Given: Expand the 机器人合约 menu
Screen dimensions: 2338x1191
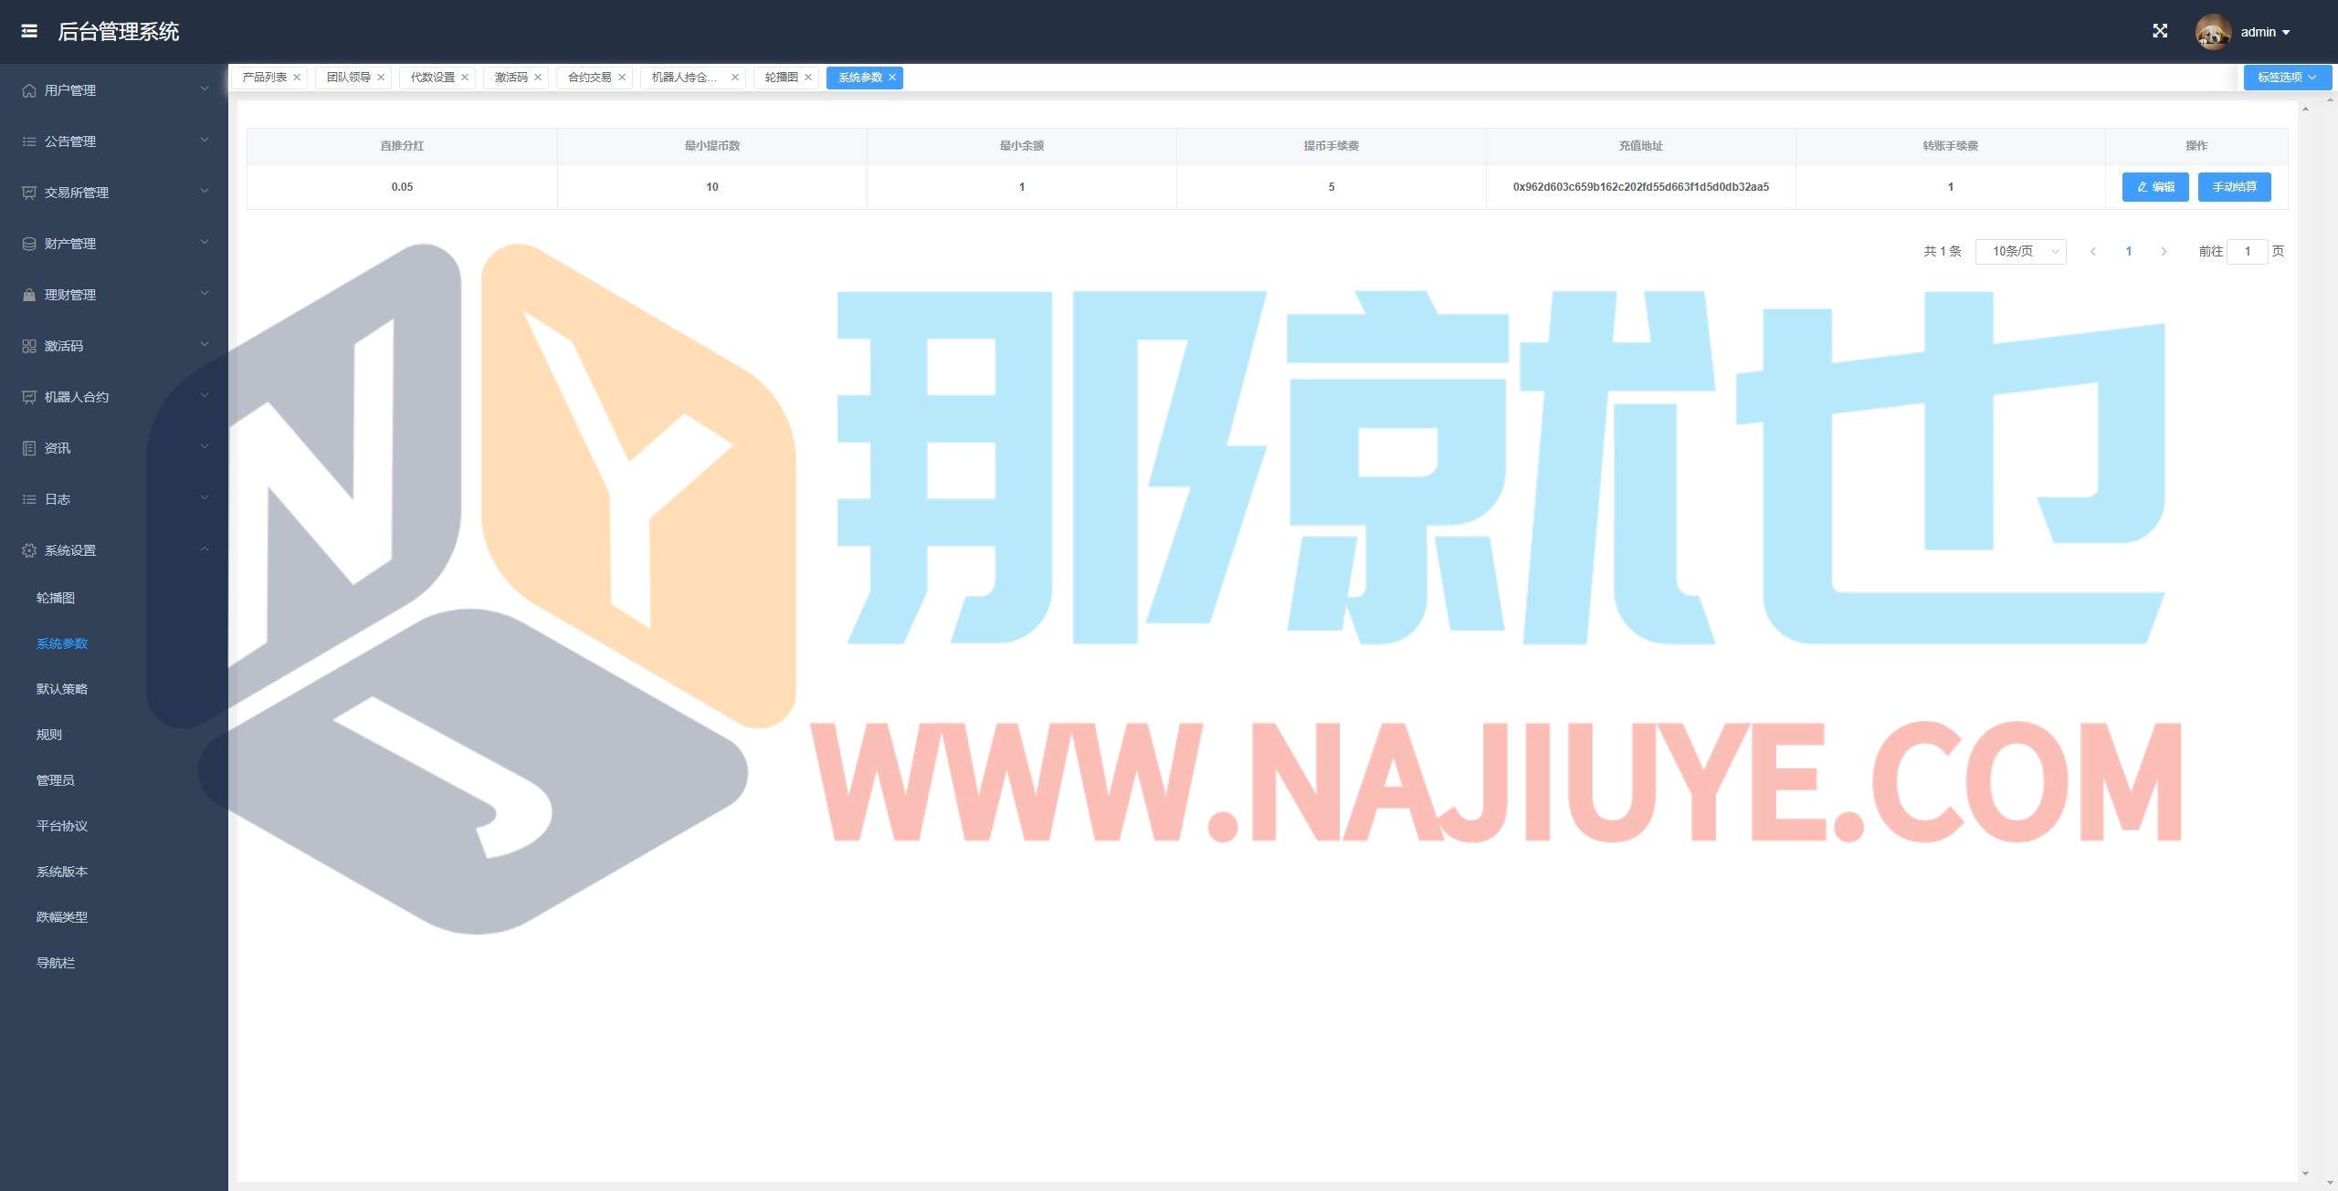Looking at the screenshot, I should (x=114, y=397).
